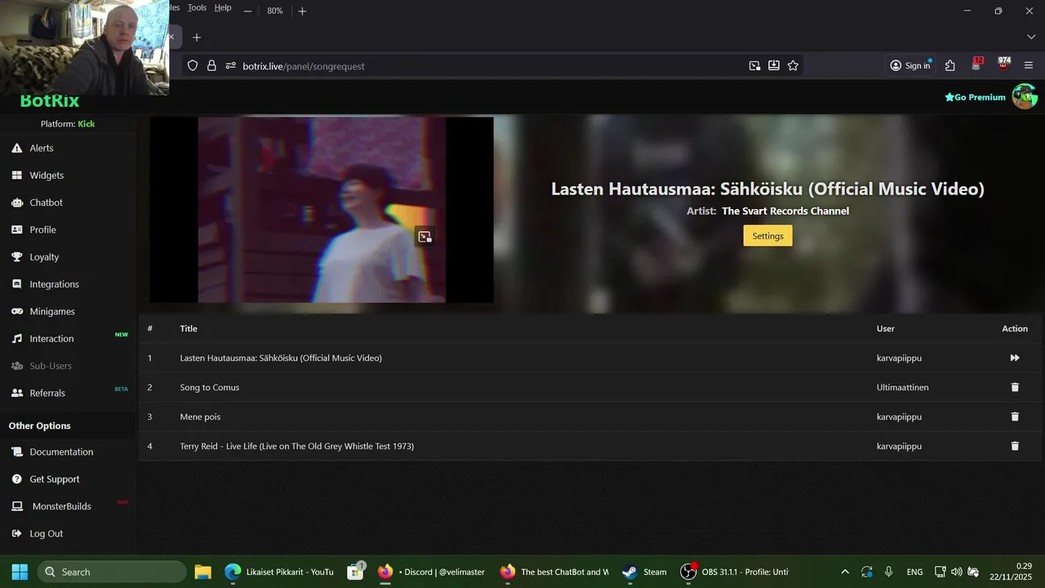The image size is (1045, 588).
Task: Open the user avatar menu
Action: pos(1025,96)
